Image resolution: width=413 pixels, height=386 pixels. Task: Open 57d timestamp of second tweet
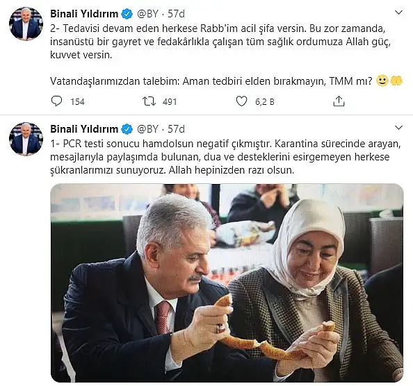click(x=176, y=129)
